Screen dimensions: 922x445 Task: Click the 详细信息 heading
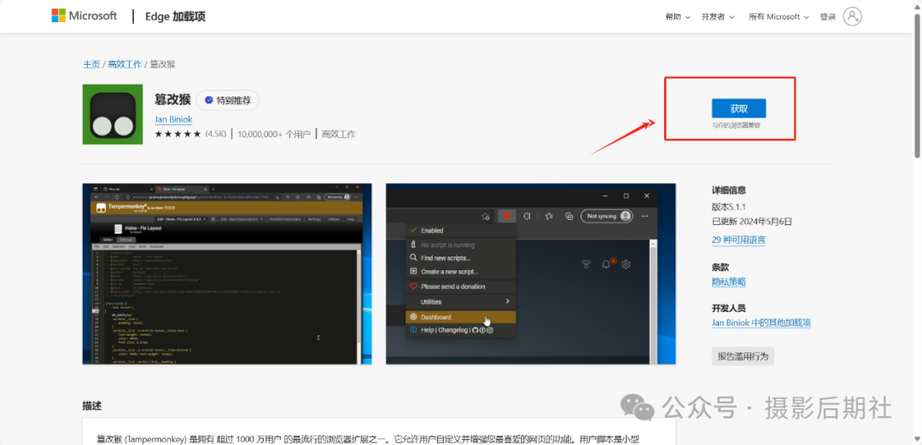point(729,190)
